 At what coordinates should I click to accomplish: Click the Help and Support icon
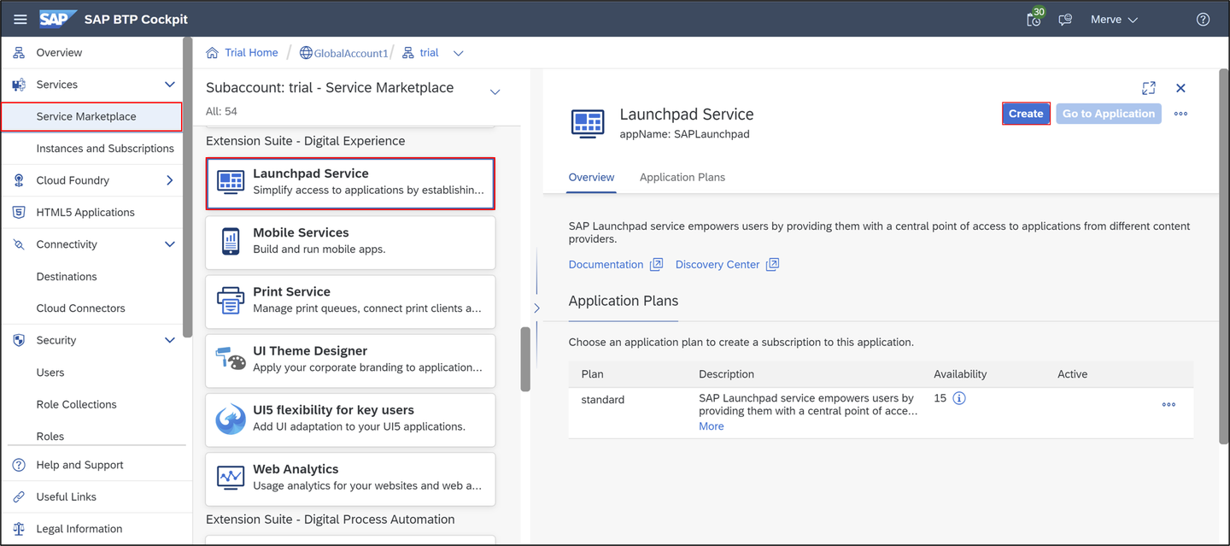[x=19, y=465]
